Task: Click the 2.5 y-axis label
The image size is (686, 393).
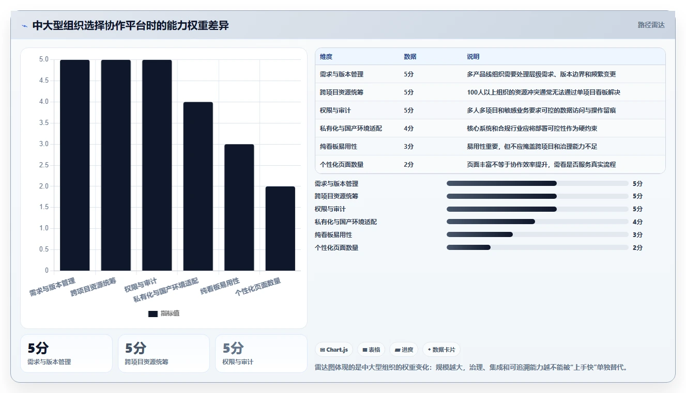Action: click(x=44, y=165)
